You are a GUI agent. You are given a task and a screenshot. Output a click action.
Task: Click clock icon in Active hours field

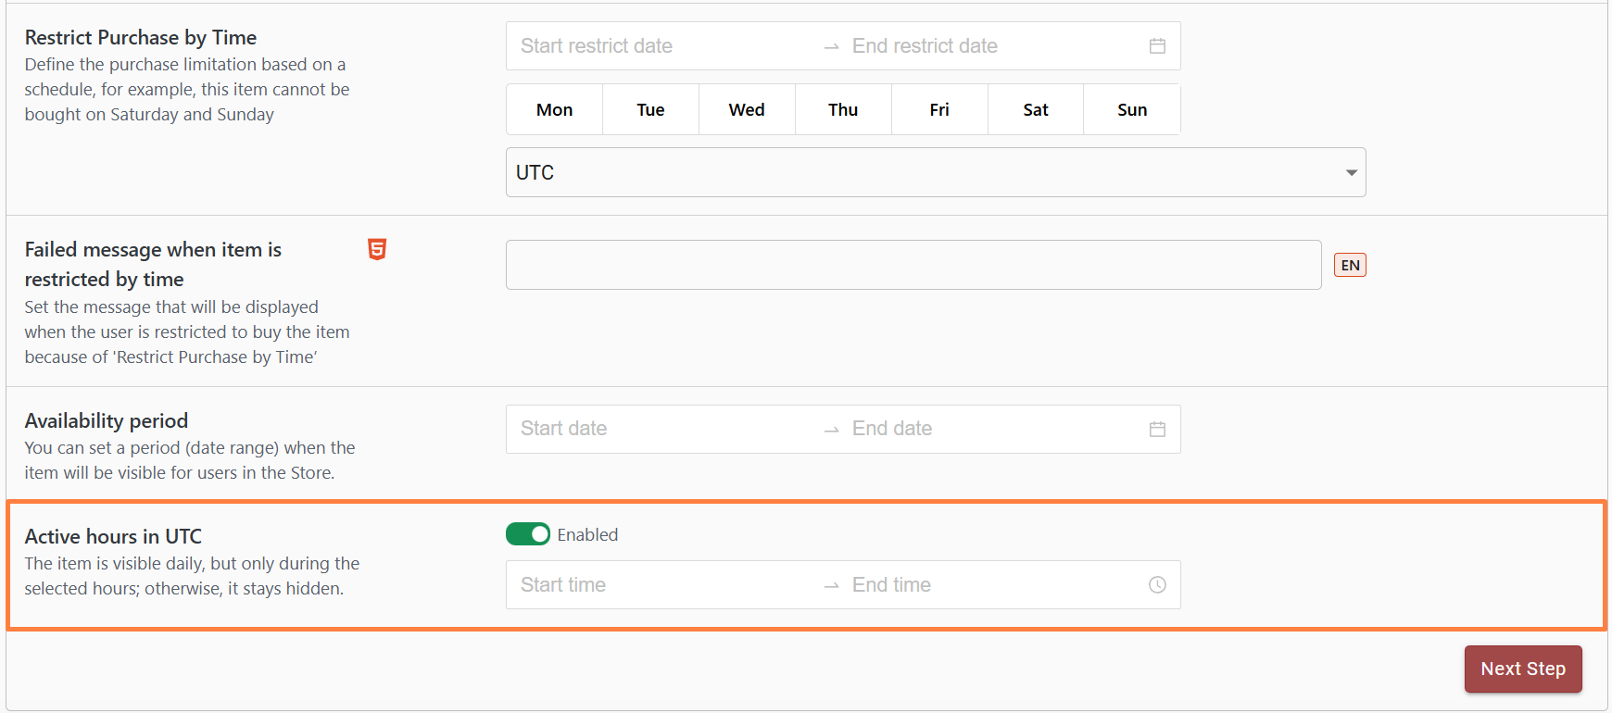coord(1157,585)
